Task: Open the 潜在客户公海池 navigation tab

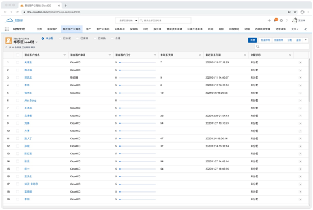Action: tap(72, 29)
